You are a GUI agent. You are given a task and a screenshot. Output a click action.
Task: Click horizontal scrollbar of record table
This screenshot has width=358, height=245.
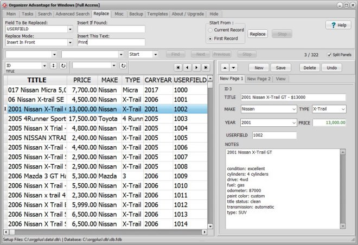pyautogui.click(x=105, y=232)
